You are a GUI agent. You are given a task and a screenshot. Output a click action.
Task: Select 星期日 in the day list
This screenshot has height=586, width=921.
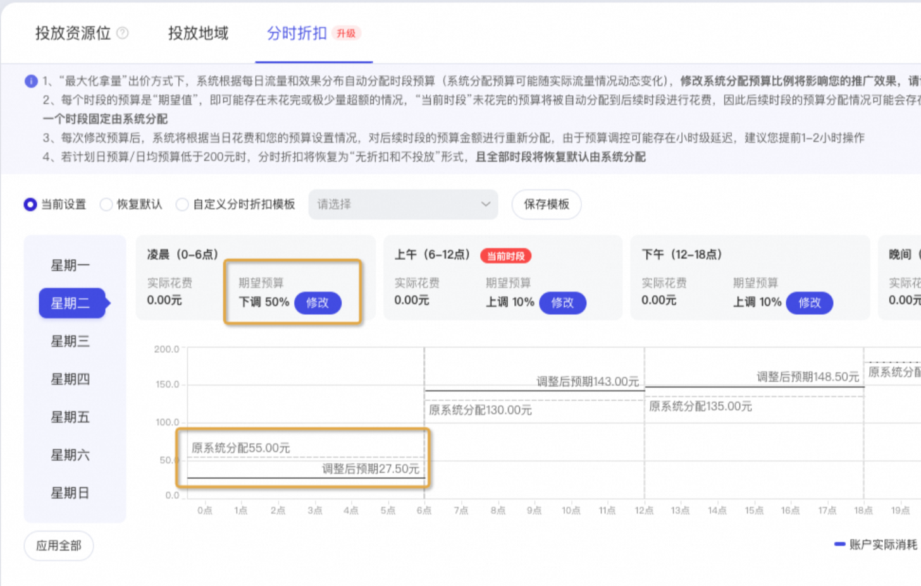click(x=70, y=493)
